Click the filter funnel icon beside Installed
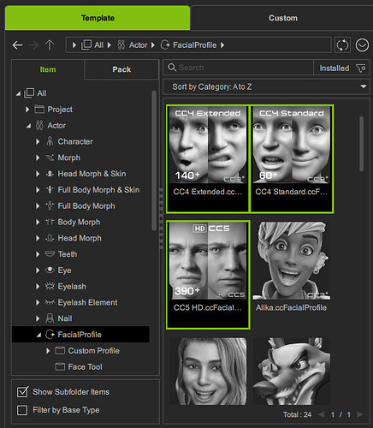Image resolution: width=373 pixels, height=428 pixels. click(361, 68)
